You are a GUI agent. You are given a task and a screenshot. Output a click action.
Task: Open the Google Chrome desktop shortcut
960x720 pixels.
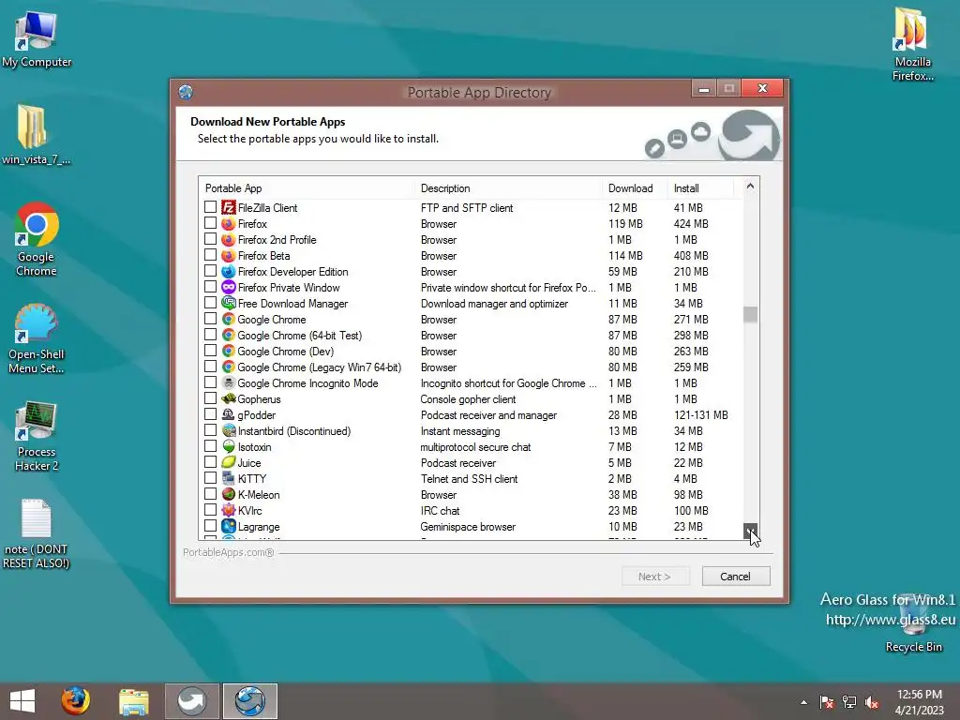pos(37,239)
